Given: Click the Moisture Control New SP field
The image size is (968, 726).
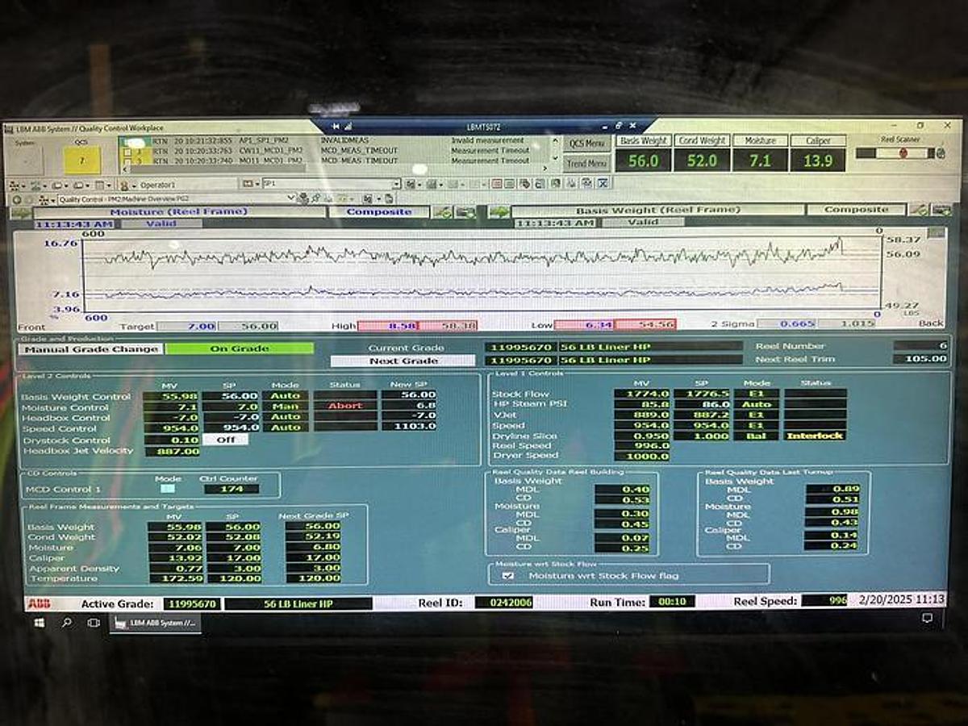Looking at the screenshot, I should click(408, 406).
